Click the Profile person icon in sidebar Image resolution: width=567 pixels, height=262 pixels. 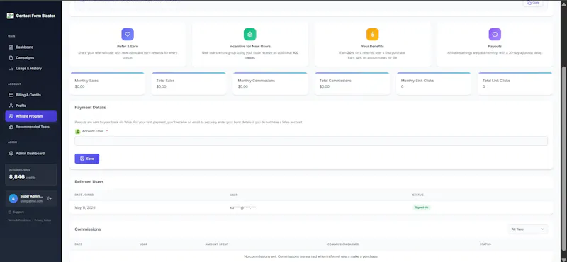pyautogui.click(x=11, y=106)
